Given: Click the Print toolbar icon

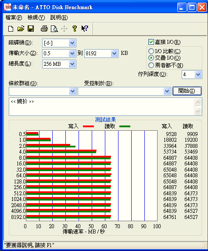Looking at the screenshot, I should point(44,29).
